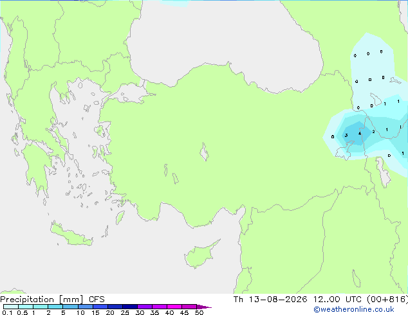Click the "15" legend scale label
The height and width of the screenshot is (315, 408).
point(95,312)
